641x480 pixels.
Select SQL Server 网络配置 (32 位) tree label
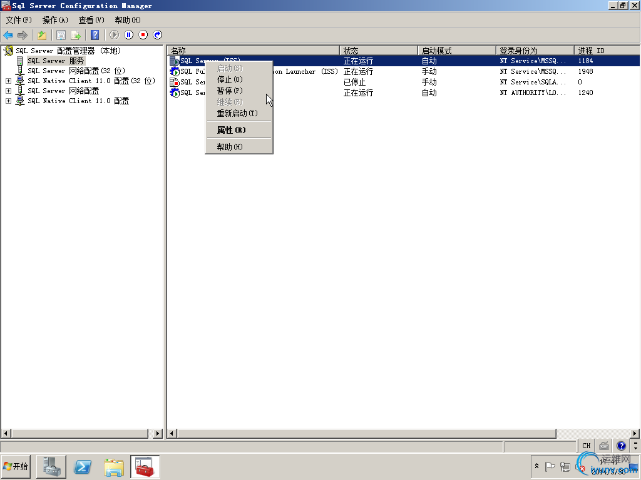click(76, 71)
